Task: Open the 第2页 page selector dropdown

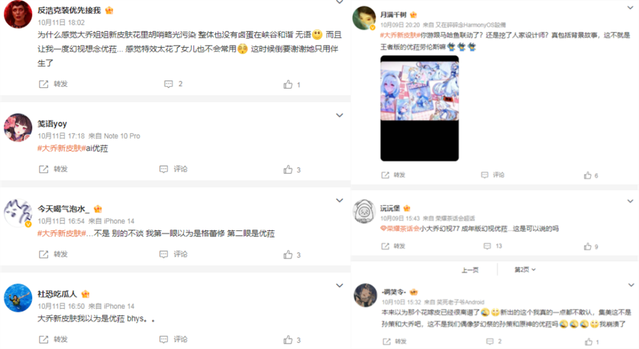Action: pos(525,270)
